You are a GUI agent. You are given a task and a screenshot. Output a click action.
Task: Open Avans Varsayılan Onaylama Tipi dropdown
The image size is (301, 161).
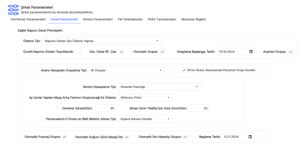pos(126,70)
